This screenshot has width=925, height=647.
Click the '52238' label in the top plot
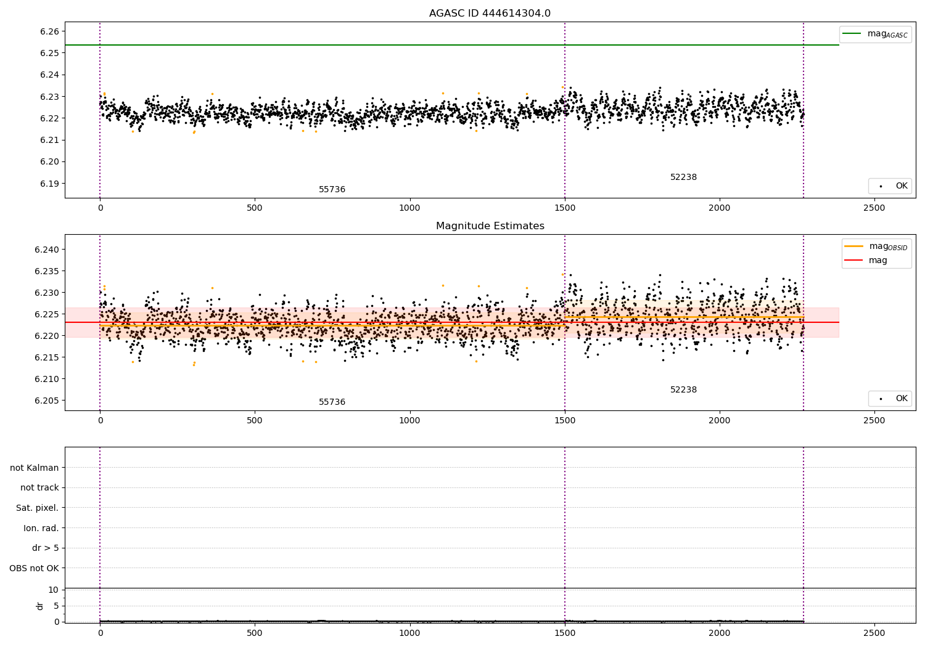(x=683, y=177)
